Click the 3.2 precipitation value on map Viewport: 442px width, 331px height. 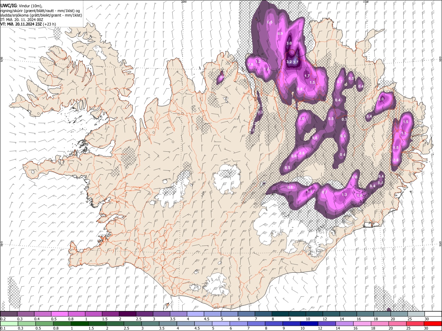pos(289,62)
